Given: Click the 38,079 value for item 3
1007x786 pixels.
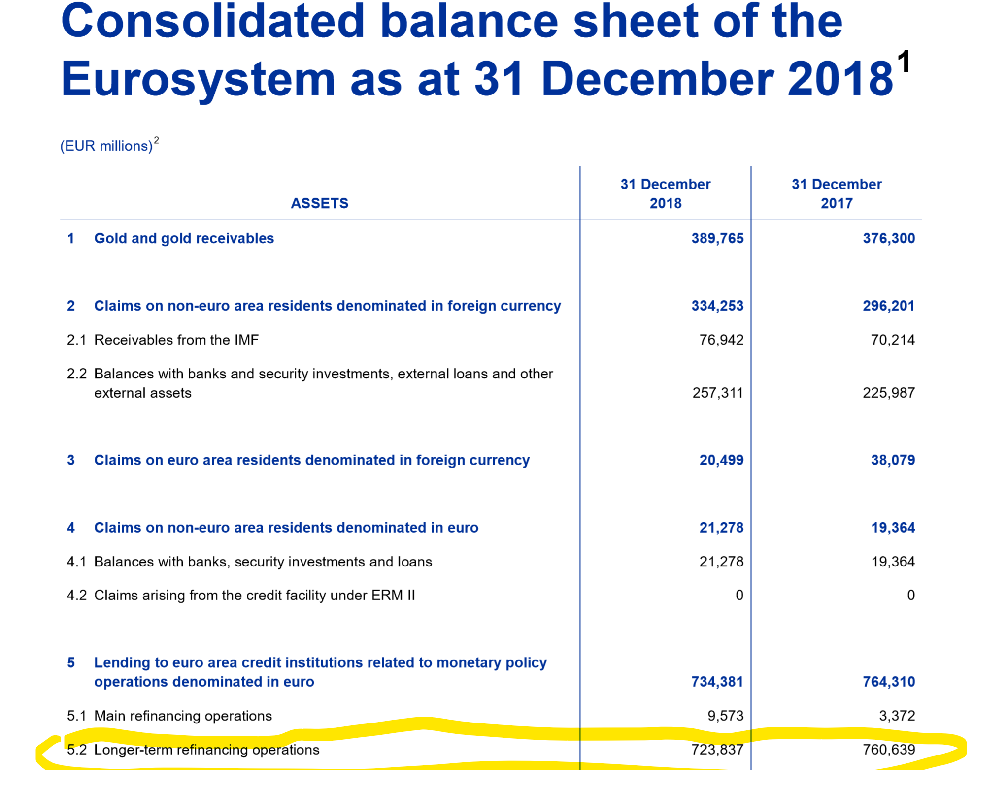Looking at the screenshot, I should (892, 460).
